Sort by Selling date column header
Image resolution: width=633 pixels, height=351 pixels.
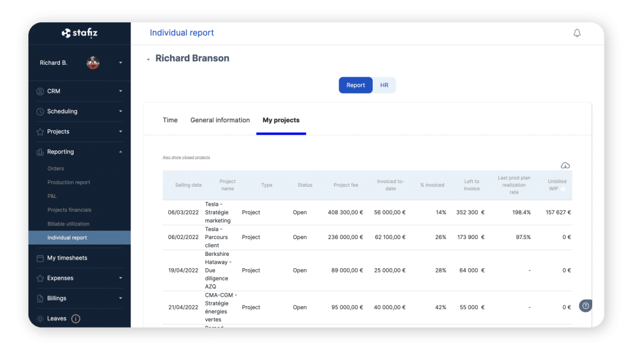pos(188,185)
